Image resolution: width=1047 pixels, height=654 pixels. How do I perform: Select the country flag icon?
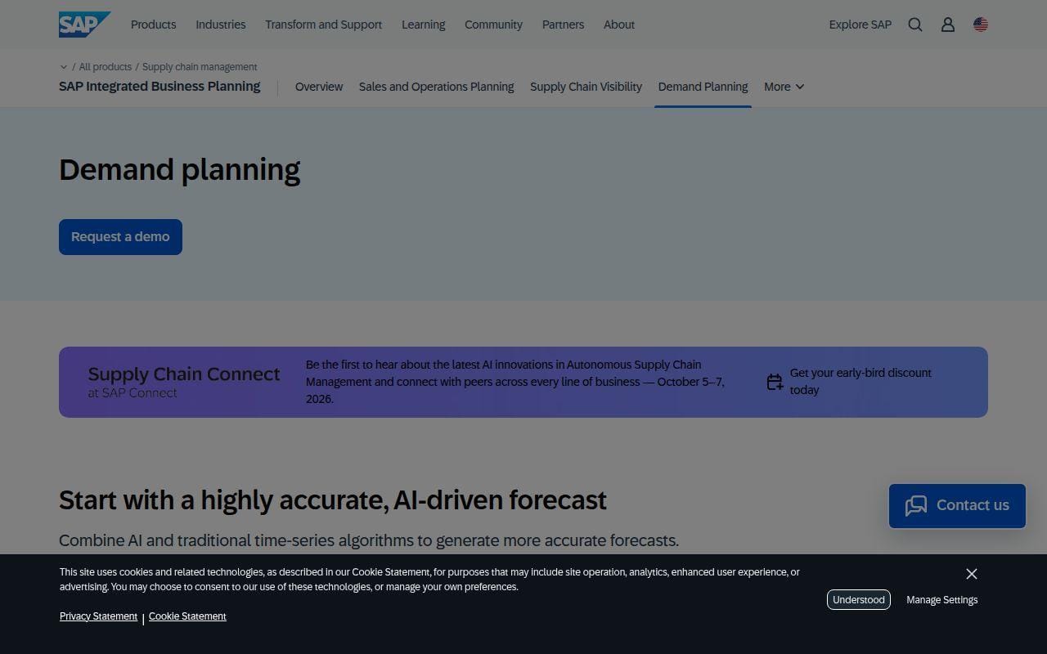click(x=981, y=25)
